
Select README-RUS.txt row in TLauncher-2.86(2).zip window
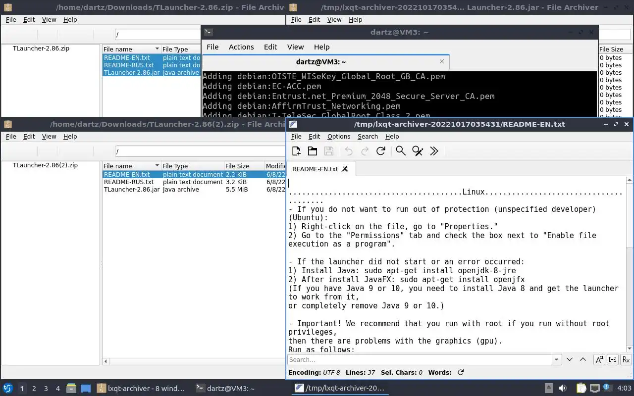(194, 182)
